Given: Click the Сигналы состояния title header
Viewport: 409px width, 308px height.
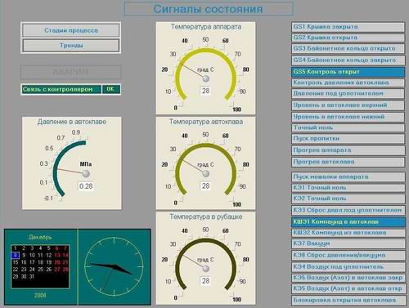Looking at the screenshot, I should click(209, 9).
